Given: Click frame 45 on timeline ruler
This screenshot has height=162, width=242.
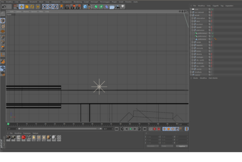Looking at the screenshot, I should tap(92, 124).
